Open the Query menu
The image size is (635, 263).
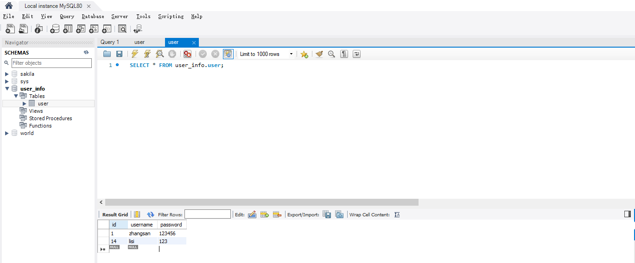click(67, 16)
